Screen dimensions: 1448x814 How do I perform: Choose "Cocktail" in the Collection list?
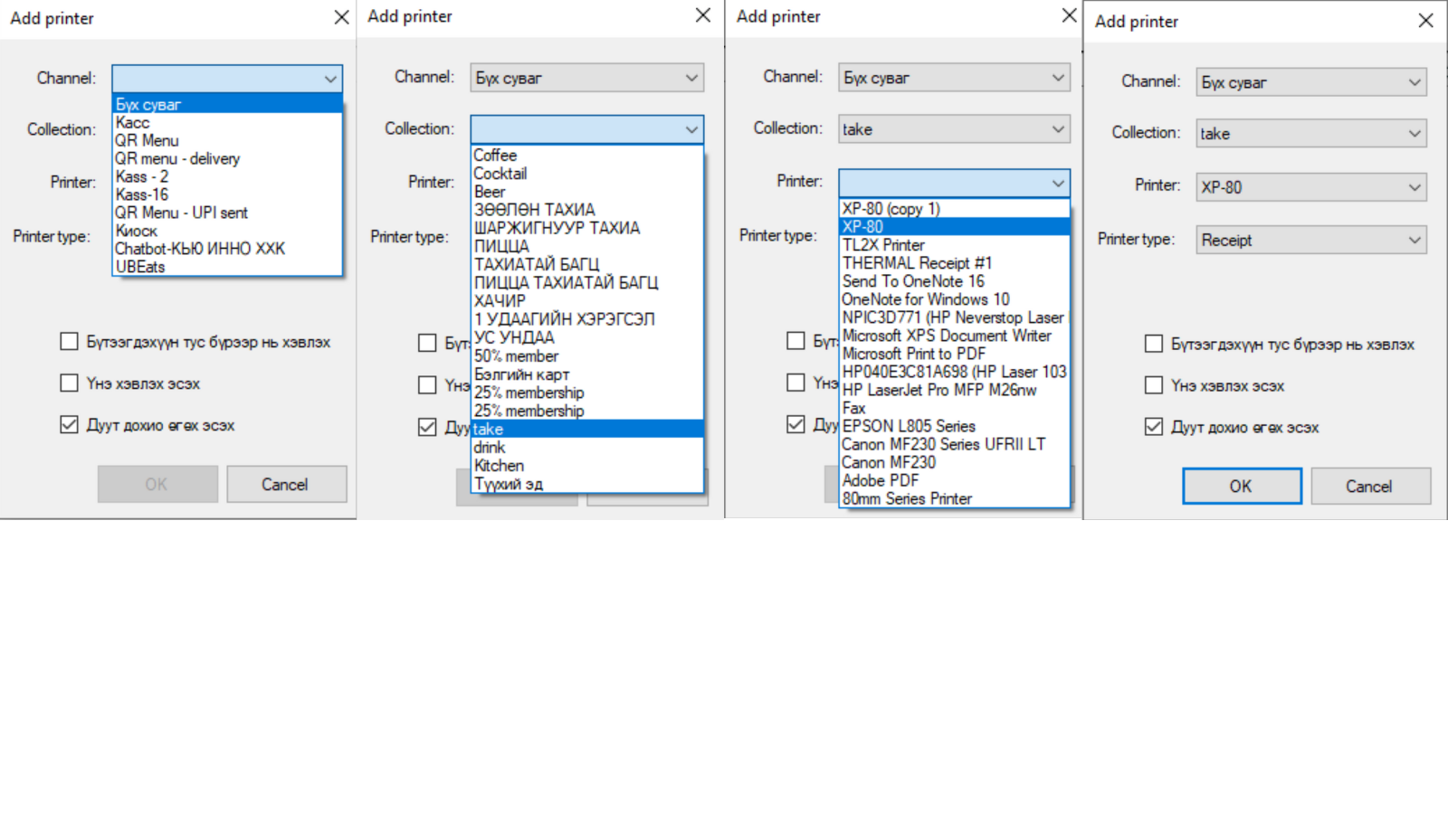(x=500, y=174)
